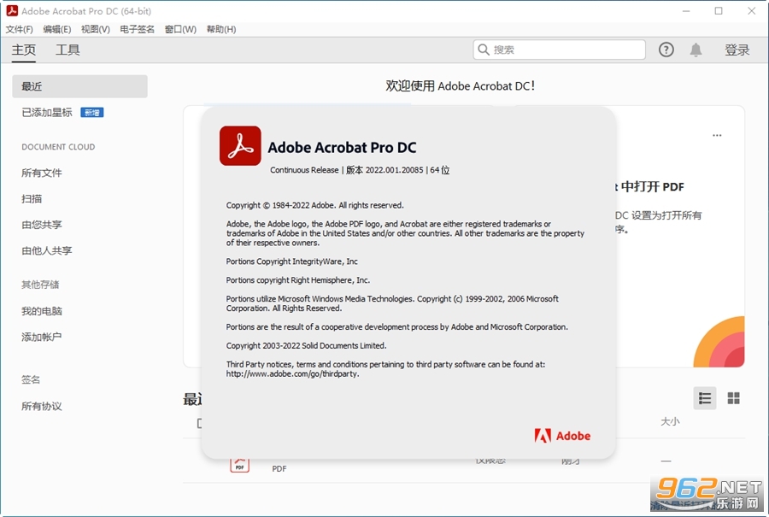This screenshot has height=517, width=769.
Task: Open the help question mark icon
Action: (666, 50)
